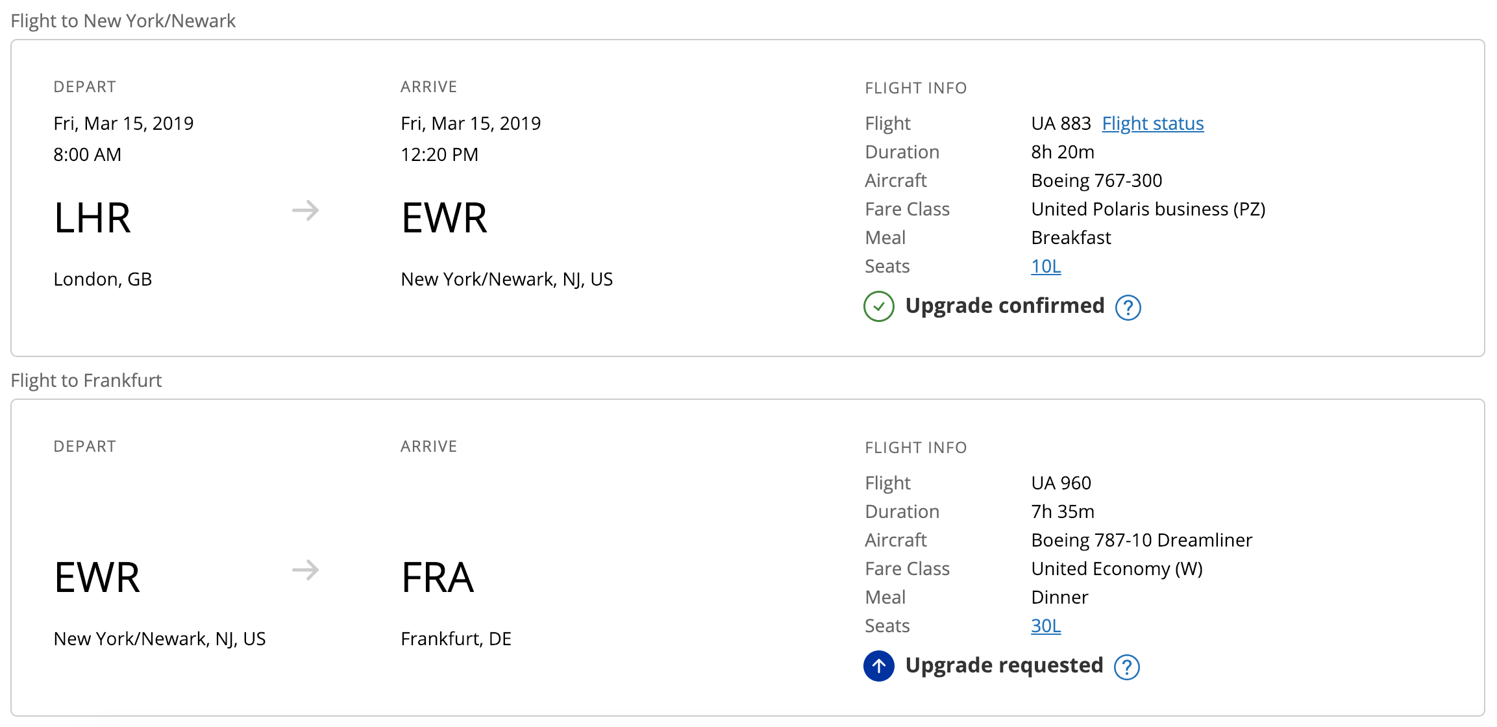Click help icon beside Upgrade confirmed

coord(1128,307)
